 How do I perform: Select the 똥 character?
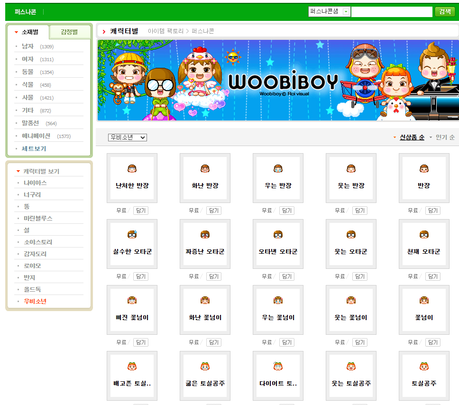tap(27, 206)
